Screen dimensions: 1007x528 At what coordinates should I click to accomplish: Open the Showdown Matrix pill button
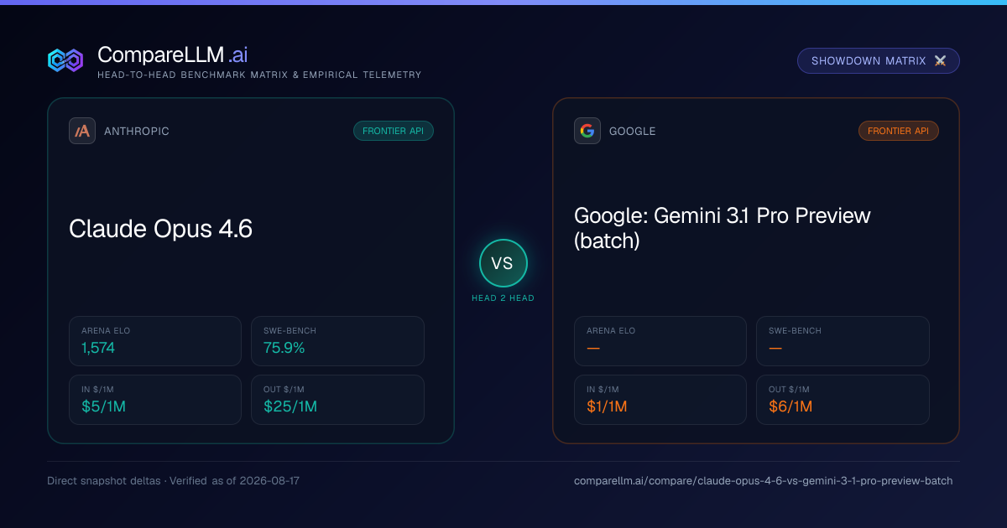pyautogui.click(x=879, y=61)
